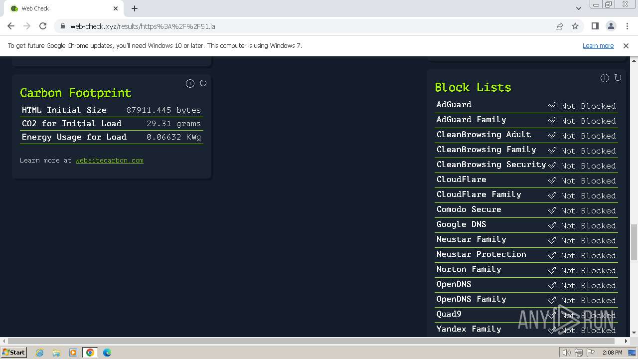View site information lock icon
The image size is (638, 359).
(x=62, y=26)
